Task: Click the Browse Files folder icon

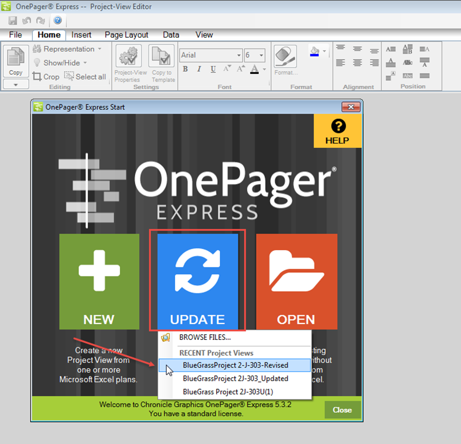Action: pos(166,337)
